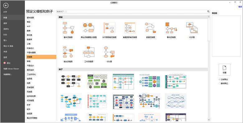Choose the 工作流程图 template icon
Viewport: 243px width, 123px height.
tap(88, 52)
